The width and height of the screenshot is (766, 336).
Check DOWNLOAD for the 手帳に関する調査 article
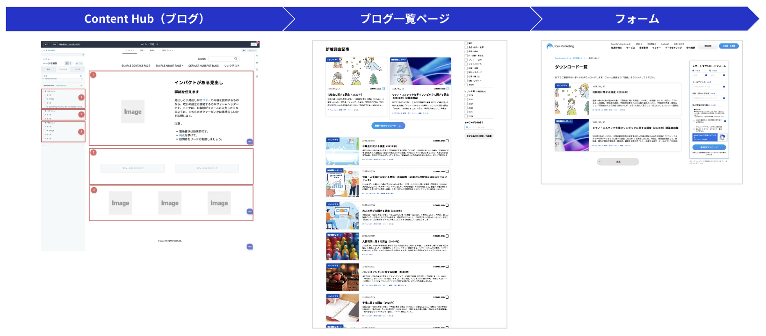tap(447, 297)
